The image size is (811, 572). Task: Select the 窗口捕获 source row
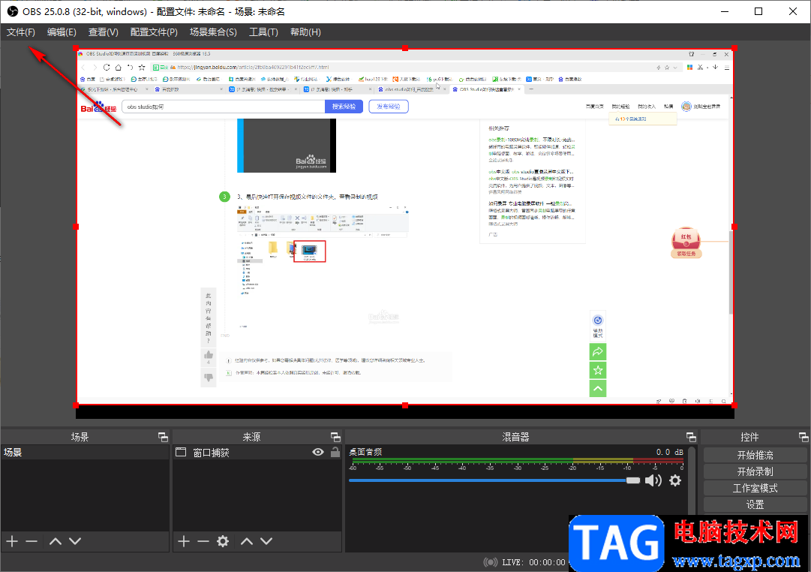[x=257, y=453]
